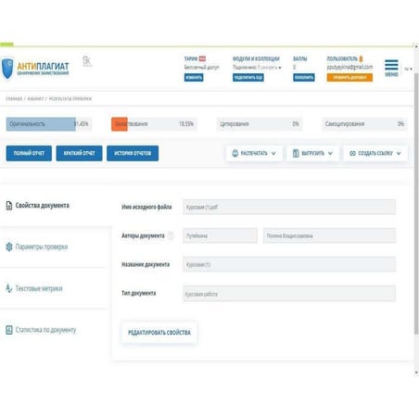
Task: Click the Статистика по документу sidebar icon
Action: [9, 330]
